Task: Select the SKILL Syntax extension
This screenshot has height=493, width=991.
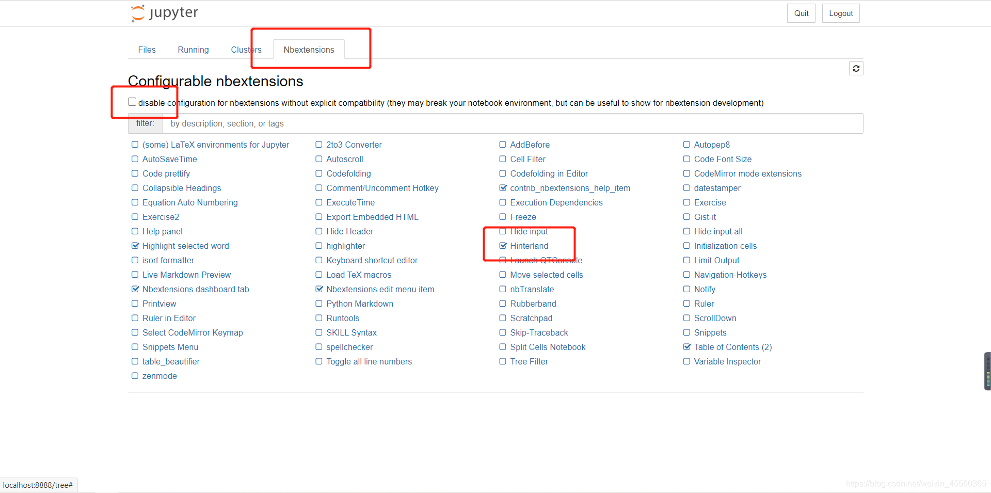Action: click(351, 332)
